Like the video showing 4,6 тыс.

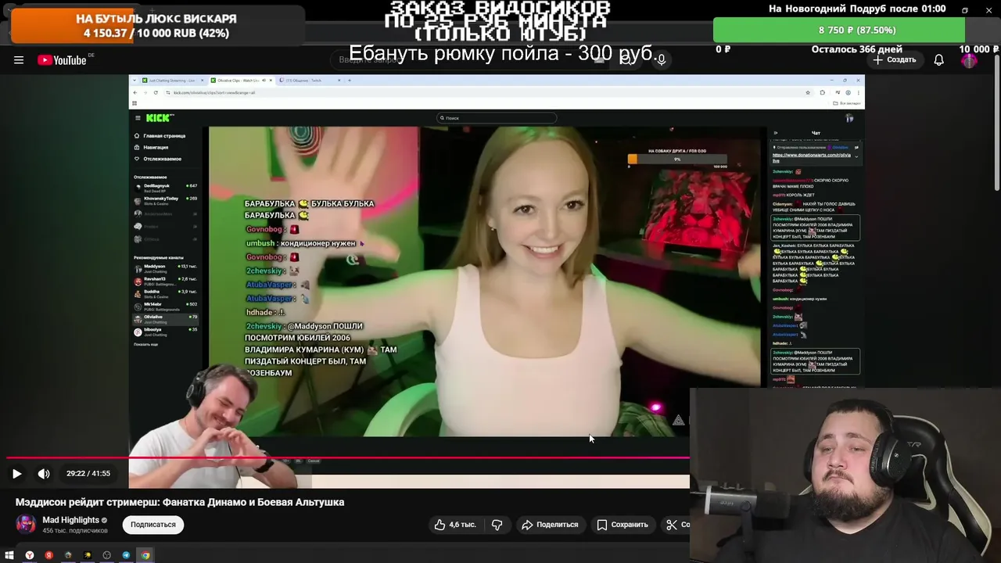tap(455, 525)
